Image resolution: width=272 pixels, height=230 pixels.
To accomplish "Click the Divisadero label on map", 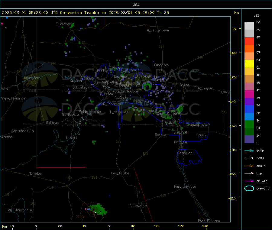I will pos(65,24).
